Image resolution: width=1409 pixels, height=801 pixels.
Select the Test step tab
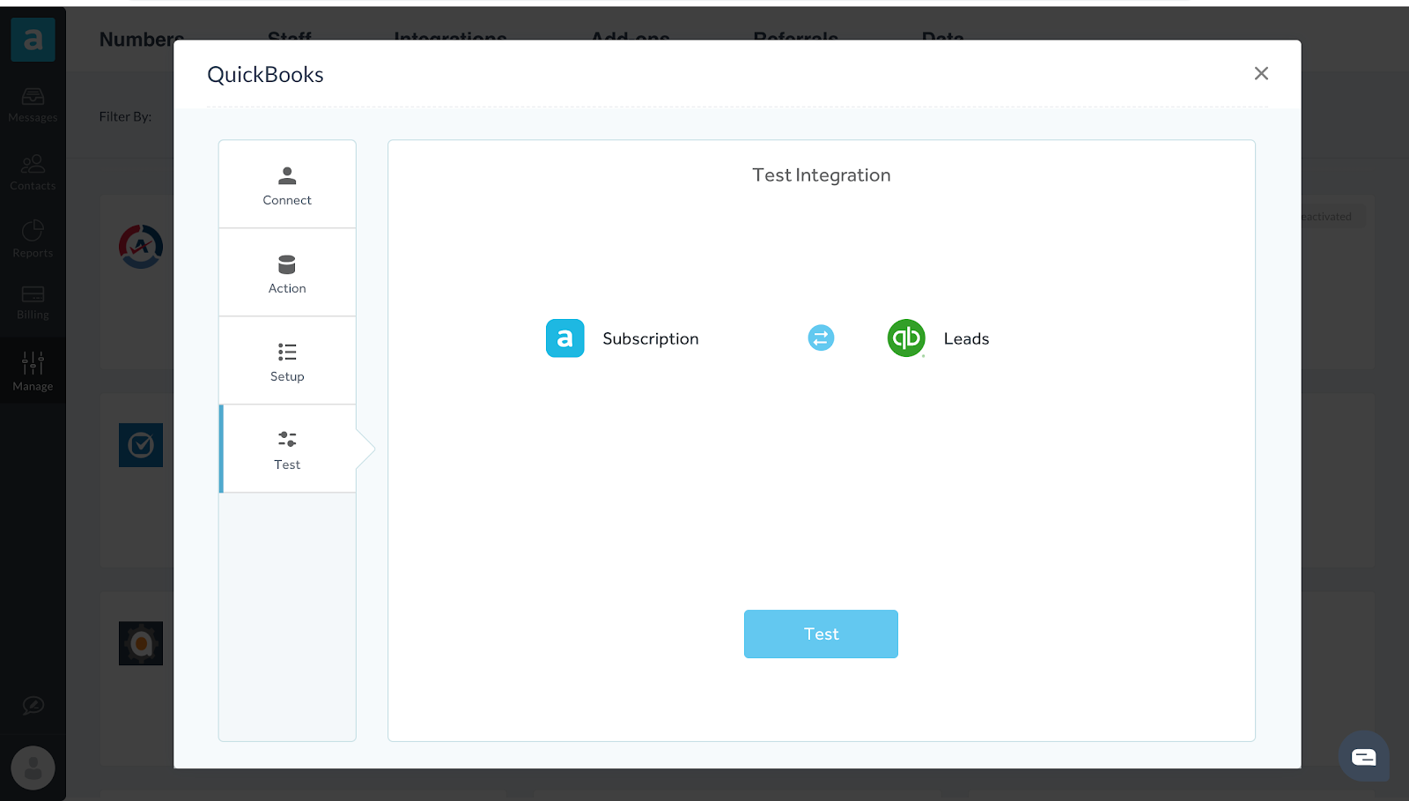click(287, 449)
